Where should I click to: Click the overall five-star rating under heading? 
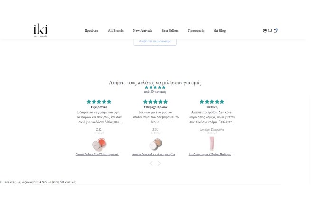click(x=155, y=87)
